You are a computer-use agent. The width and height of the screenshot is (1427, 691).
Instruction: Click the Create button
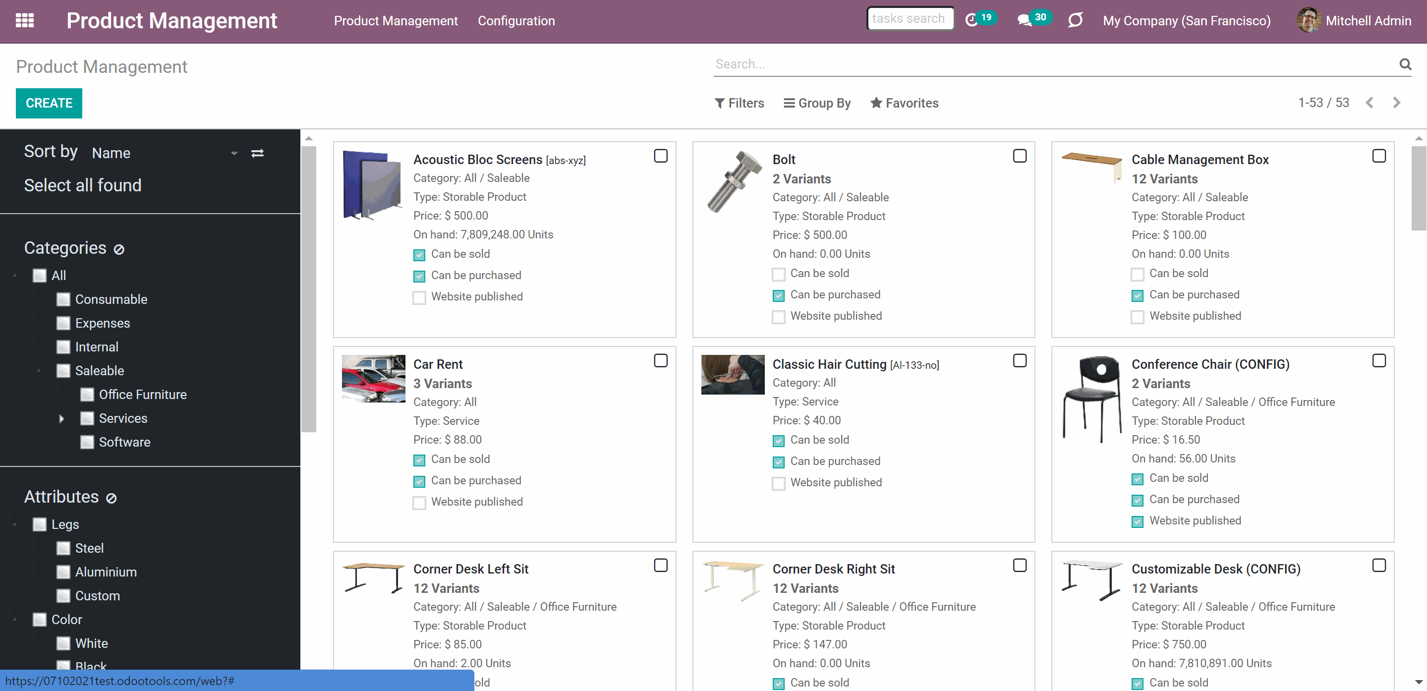pos(49,103)
